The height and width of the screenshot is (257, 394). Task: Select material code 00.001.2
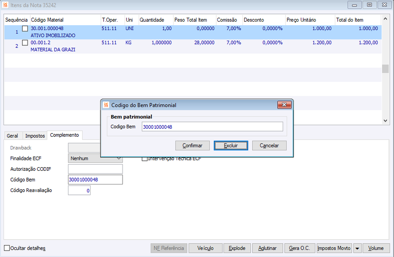[x=40, y=42]
